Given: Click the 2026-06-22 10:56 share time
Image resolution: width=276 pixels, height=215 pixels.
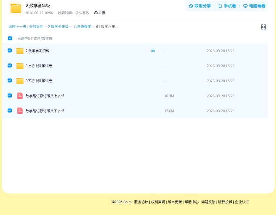Looking at the screenshot, I should [39, 13].
